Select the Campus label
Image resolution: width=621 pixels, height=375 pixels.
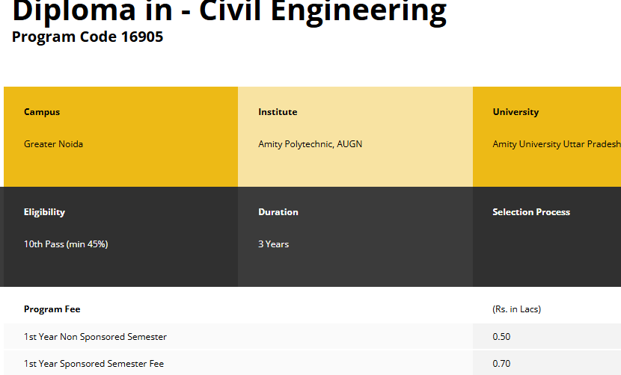coord(42,112)
